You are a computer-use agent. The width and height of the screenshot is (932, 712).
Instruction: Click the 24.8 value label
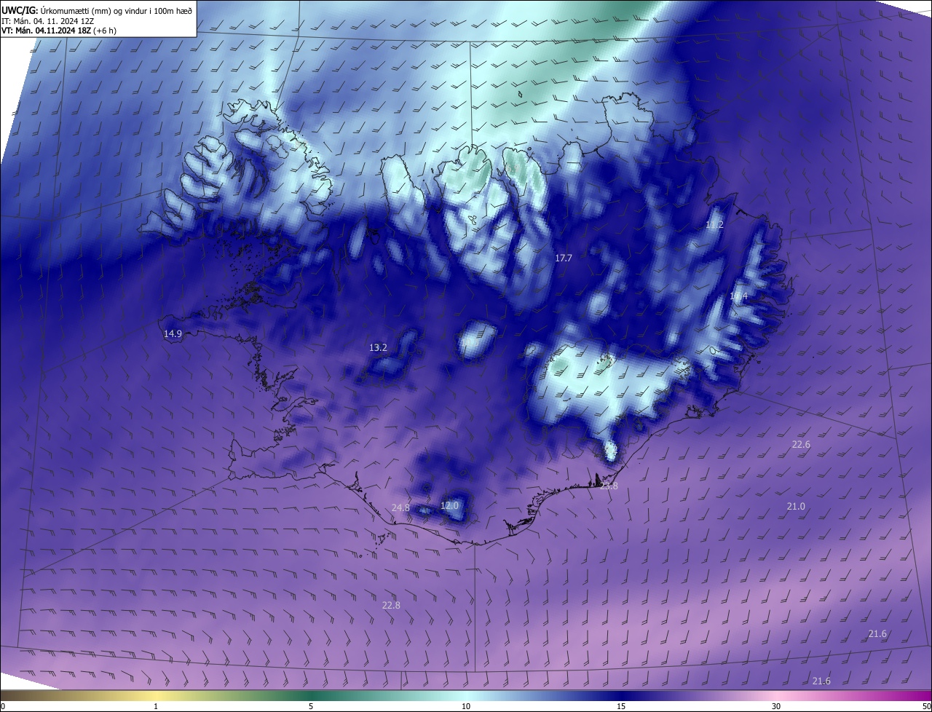pos(400,508)
